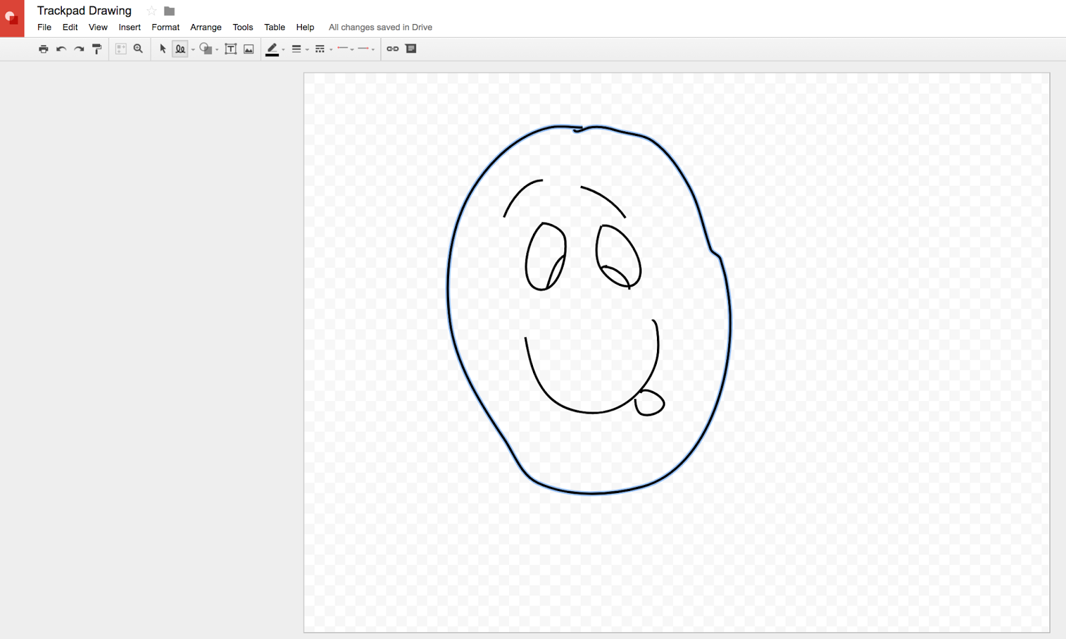Expand the line tool dropdown arrow

(193, 49)
